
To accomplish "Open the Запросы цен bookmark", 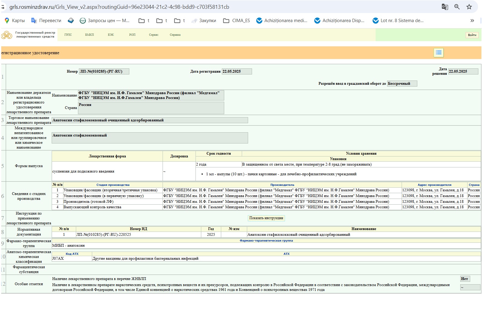I will 105,21.
